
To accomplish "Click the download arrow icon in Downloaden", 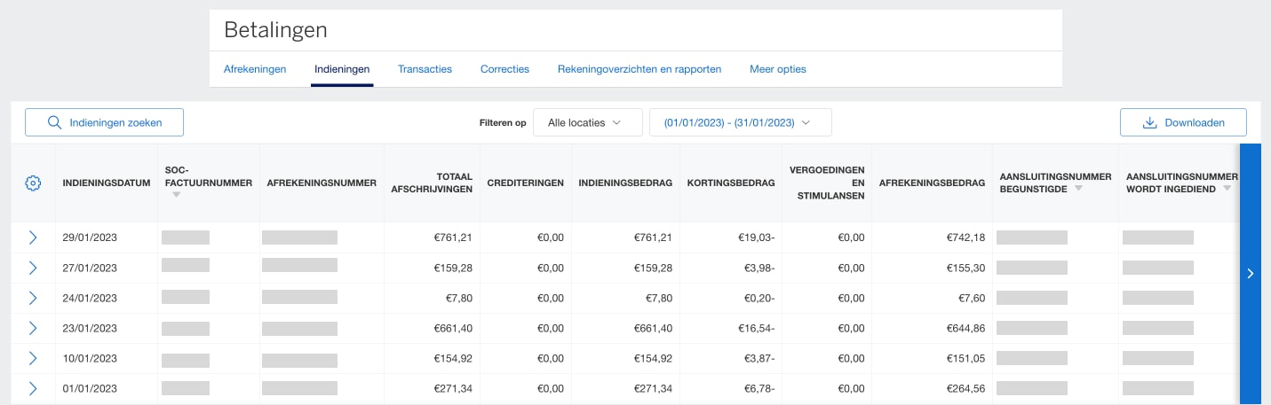I will (x=1149, y=122).
